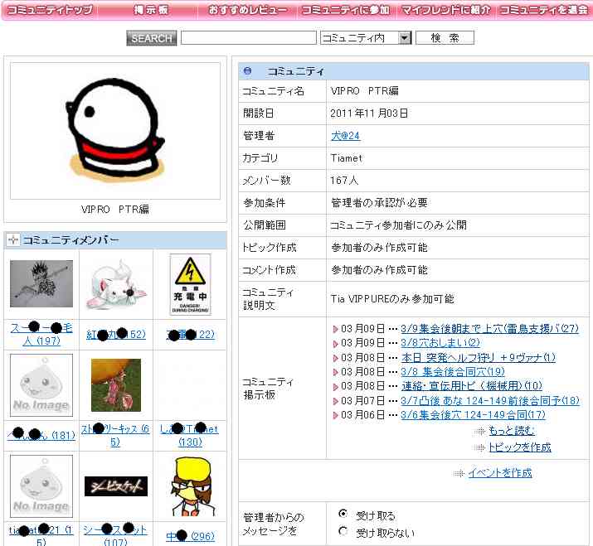Image resolution: width=593 pixels, height=546 pixels.
Task: Click the イベントを作成 link
Action: (x=499, y=473)
